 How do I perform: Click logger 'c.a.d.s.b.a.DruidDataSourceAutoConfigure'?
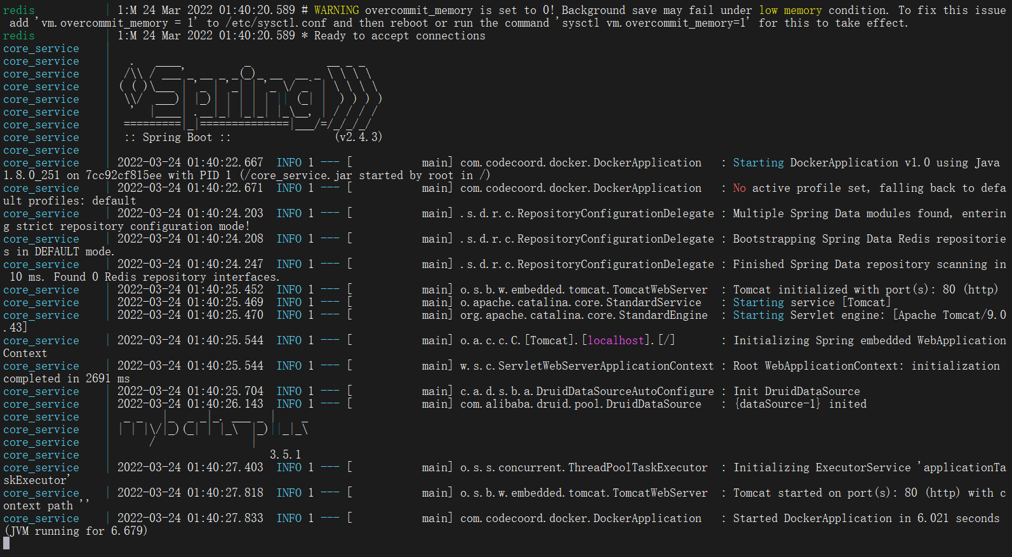(587, 391)
